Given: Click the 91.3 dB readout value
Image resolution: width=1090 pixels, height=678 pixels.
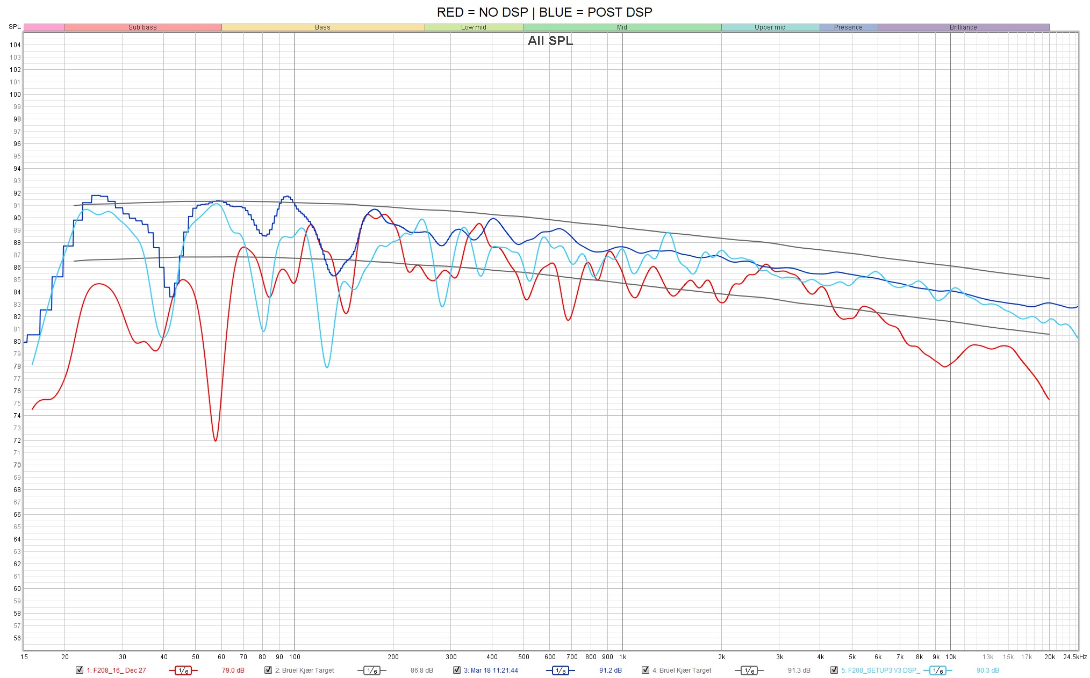Looking at the screenshot, I should click(x=799, y=670).
